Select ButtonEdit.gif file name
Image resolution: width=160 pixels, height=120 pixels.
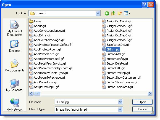click(116, 68)
